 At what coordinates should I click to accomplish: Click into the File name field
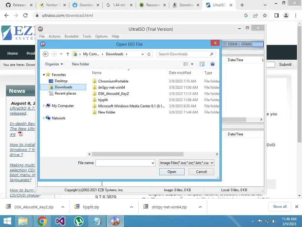123,163
